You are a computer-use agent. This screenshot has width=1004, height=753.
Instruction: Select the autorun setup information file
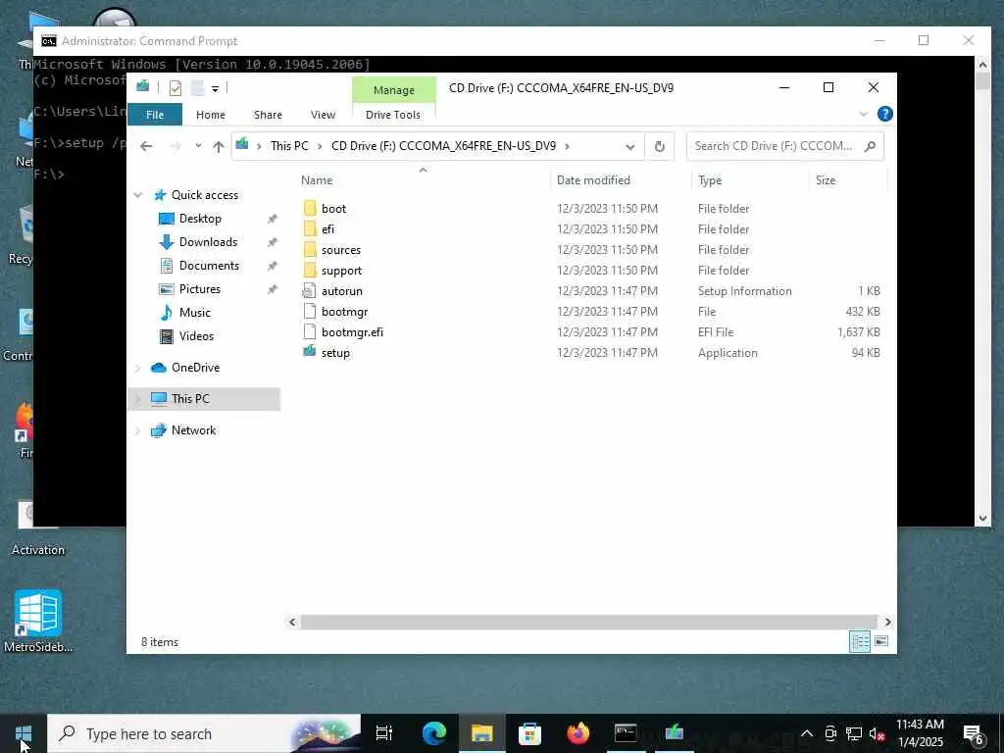(x=342, y=290)
